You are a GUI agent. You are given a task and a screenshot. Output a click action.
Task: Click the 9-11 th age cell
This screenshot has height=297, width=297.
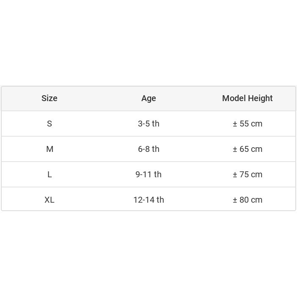point(148,174)
